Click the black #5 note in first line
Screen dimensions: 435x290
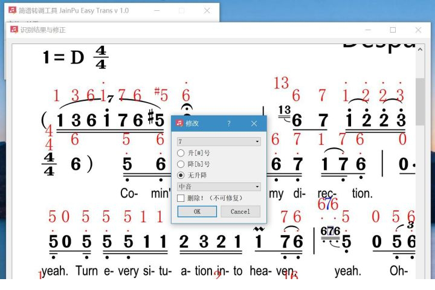tap(156, 119)
